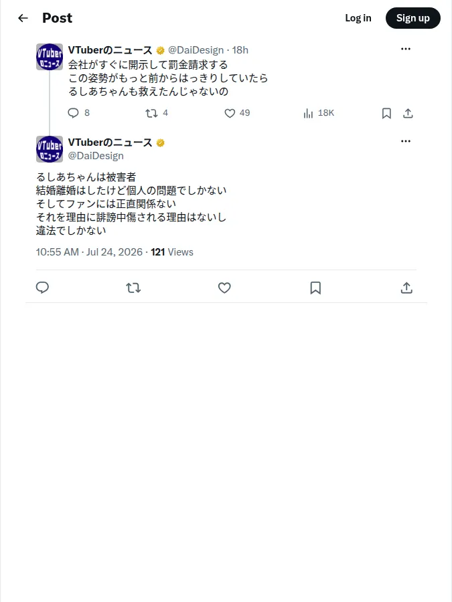Bookmark the main post
The width and height of the screenshot is (452, 602).
315,288
